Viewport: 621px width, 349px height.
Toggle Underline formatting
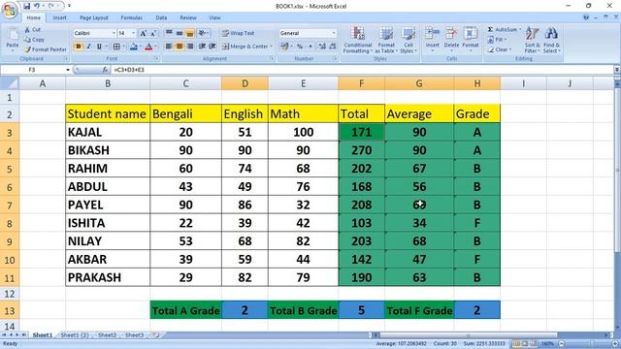tap(99, 47)
